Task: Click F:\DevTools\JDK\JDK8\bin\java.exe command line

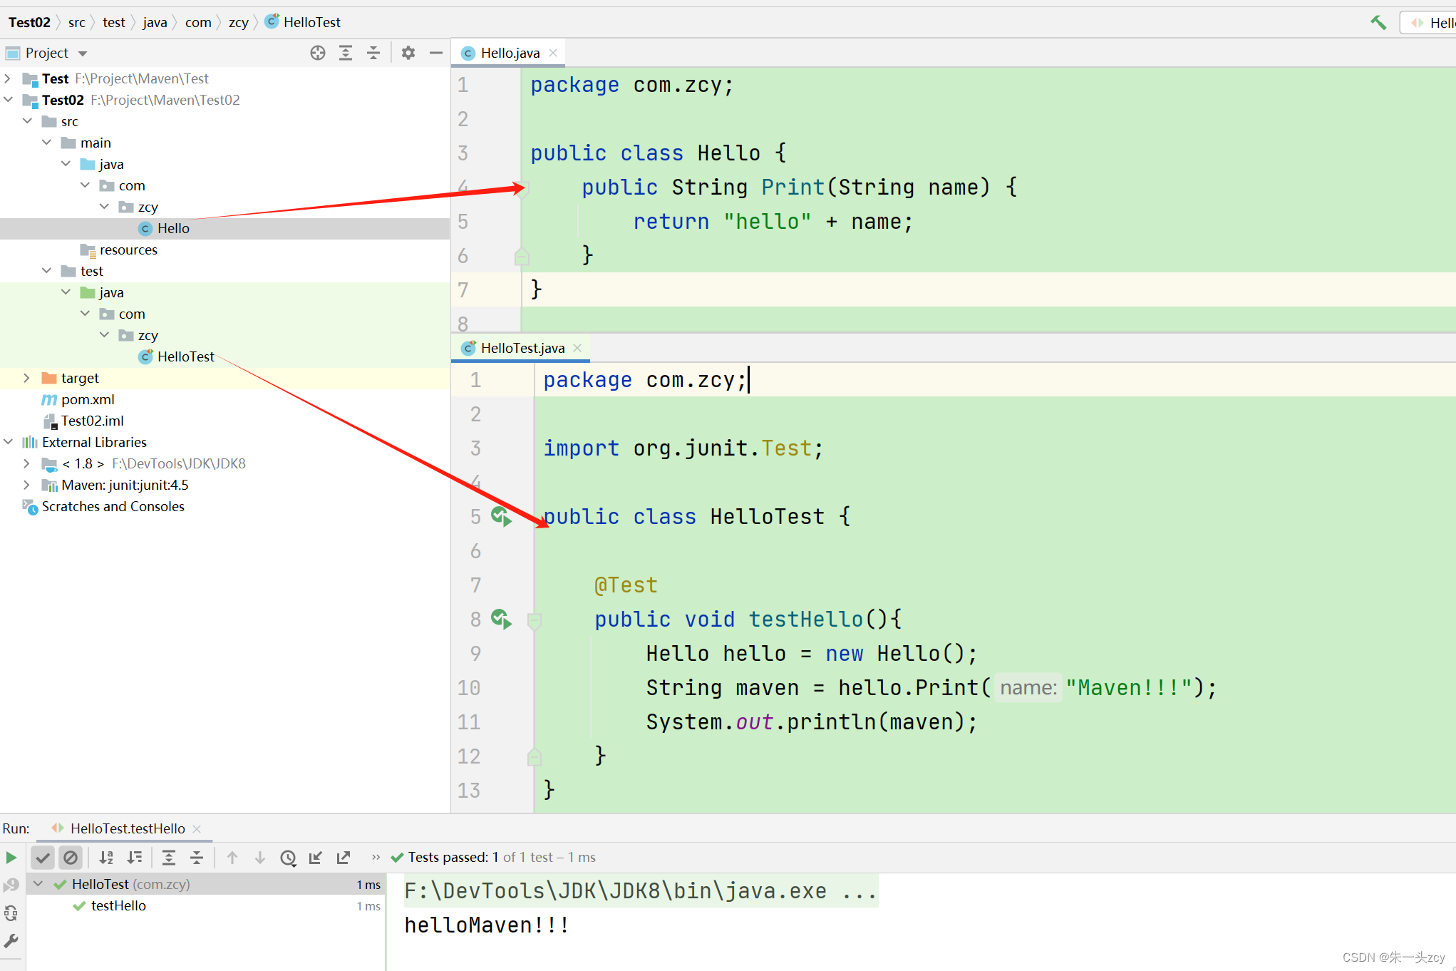Action: click(x=641, y=890)
